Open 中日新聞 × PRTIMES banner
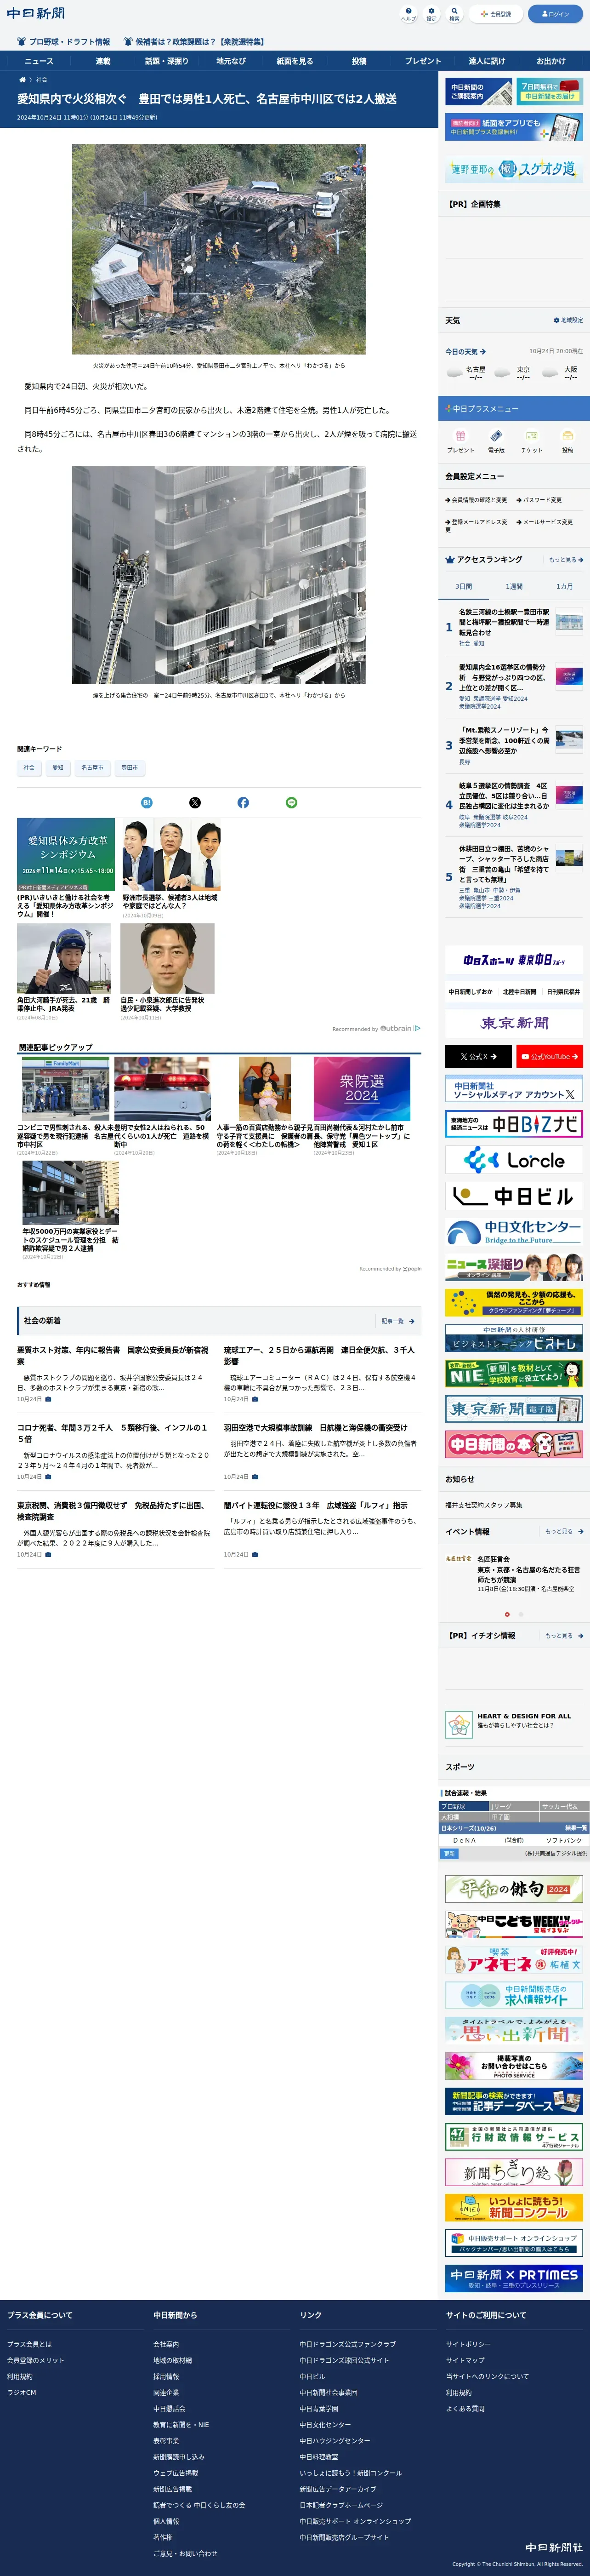 point(514,2278)
